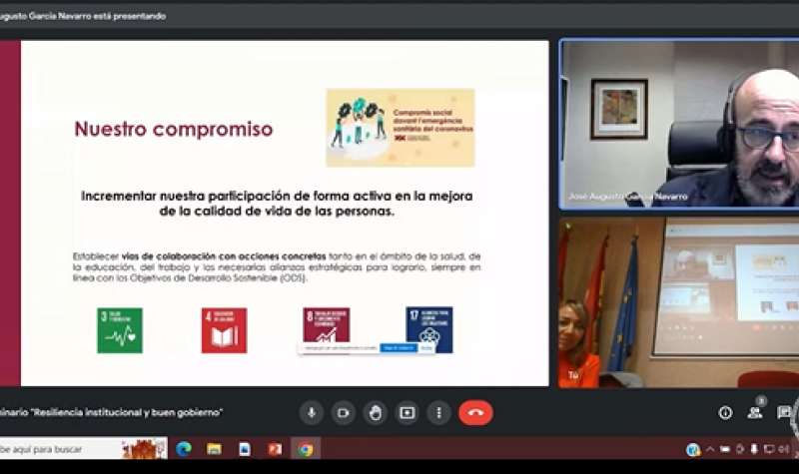Viewport: 799px width, 474px height.
Task: Switch to Google Chrome in the taskbar
Action: pos(305,449)
